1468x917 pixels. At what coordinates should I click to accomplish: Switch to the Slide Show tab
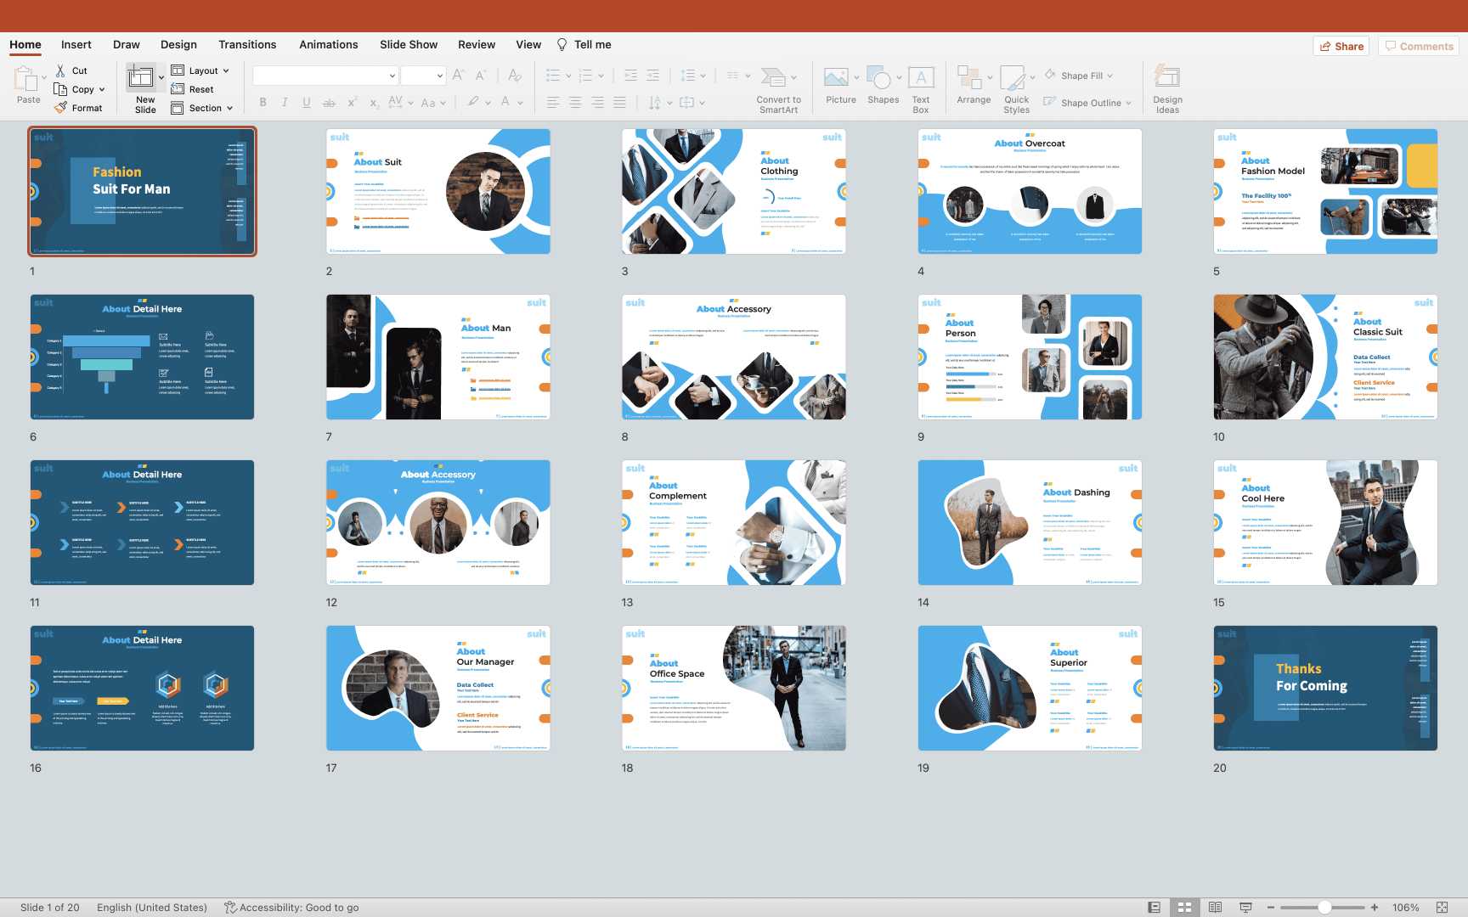pyautogui.click(x=409, y=45)
